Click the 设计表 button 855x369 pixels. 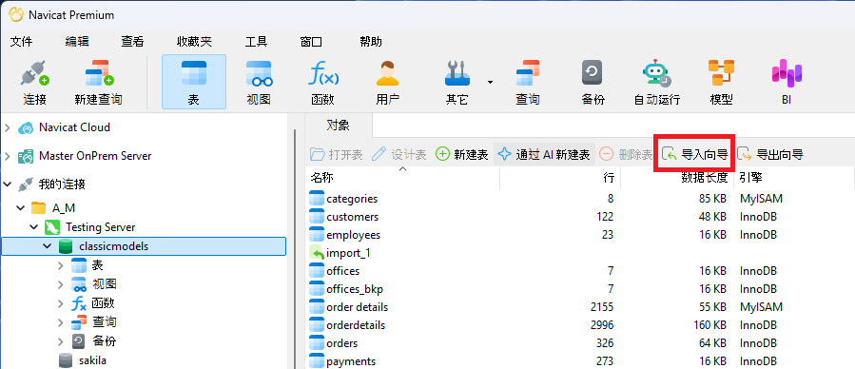pyautogui.click(x=399, y=155)
